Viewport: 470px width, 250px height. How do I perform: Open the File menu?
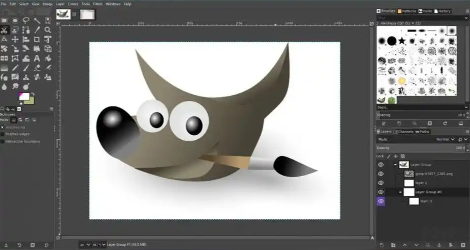(x=4, y=4)
